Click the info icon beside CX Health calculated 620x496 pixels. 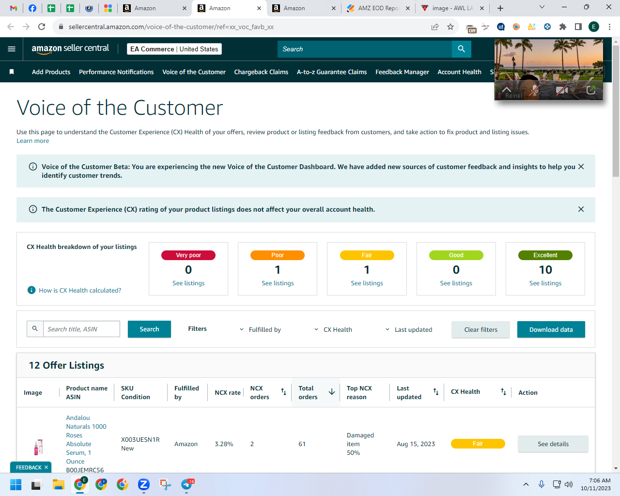coord(31,290)
